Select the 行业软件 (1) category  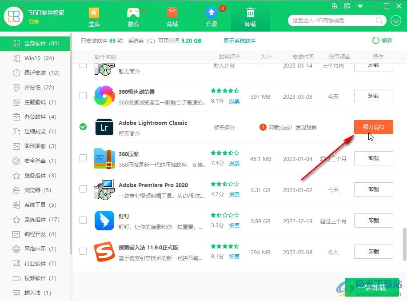[35, 264]
